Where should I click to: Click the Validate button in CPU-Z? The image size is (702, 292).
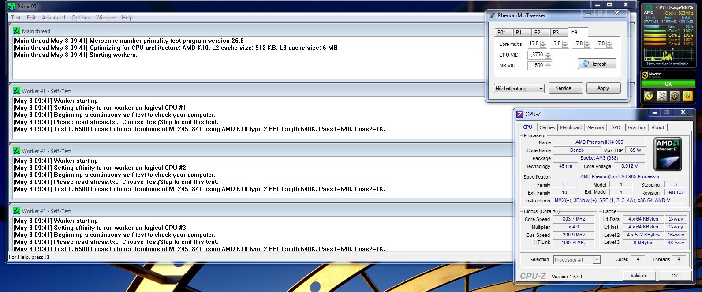pos(639,276)
